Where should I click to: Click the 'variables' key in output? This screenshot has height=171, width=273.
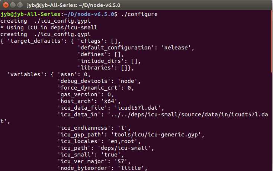25,74
